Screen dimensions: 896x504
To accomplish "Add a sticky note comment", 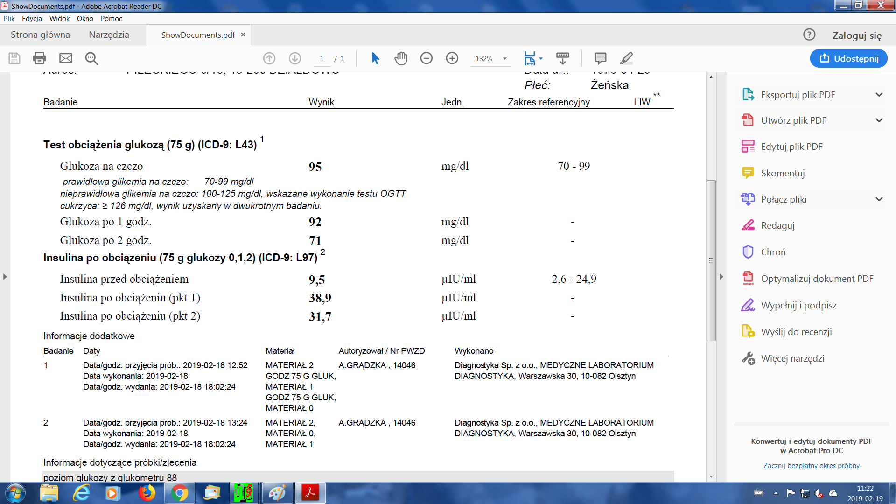I will click(x=600, y=58).
